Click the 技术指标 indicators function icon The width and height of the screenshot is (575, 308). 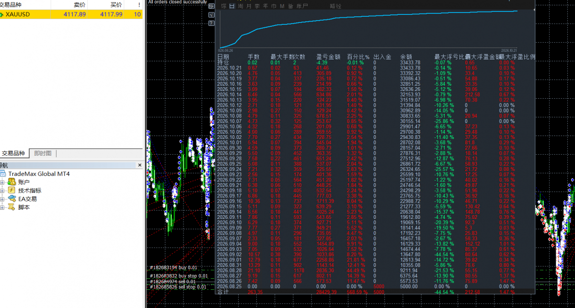tap(11, 190)
